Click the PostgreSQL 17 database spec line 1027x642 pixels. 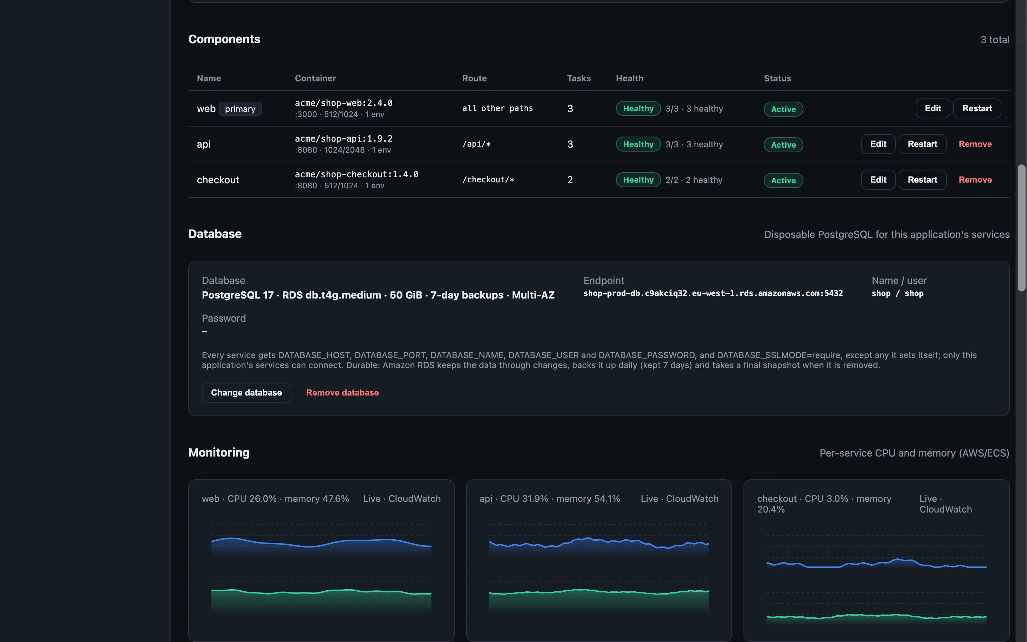click(378, 295)
